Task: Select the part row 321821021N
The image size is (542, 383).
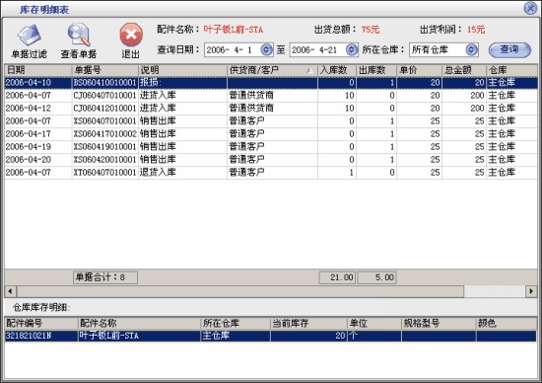Action: point(271,336)
